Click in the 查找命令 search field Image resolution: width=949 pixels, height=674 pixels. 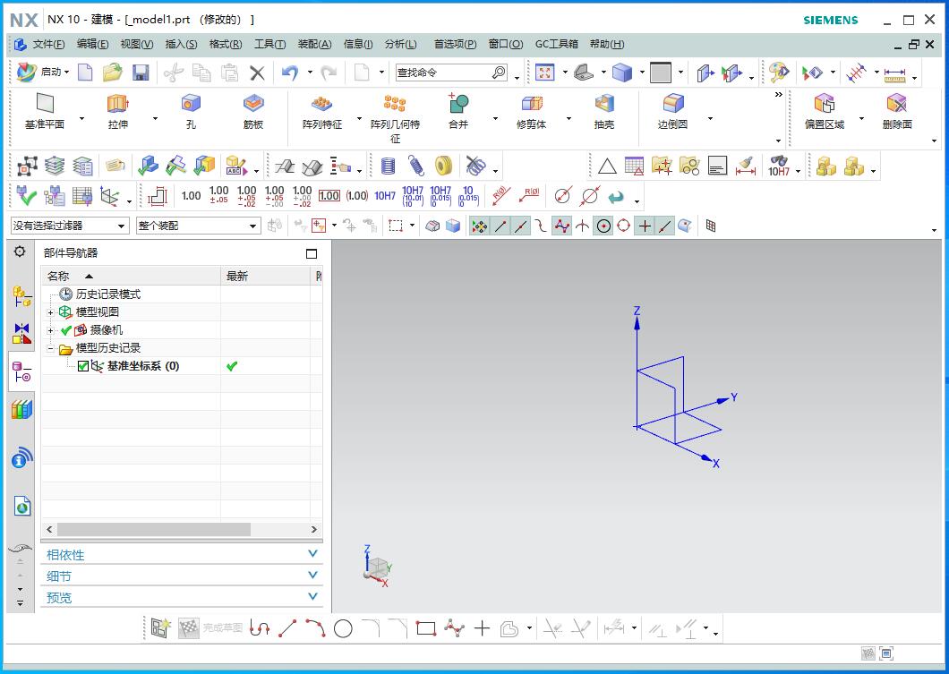click(x=443, y=73)
